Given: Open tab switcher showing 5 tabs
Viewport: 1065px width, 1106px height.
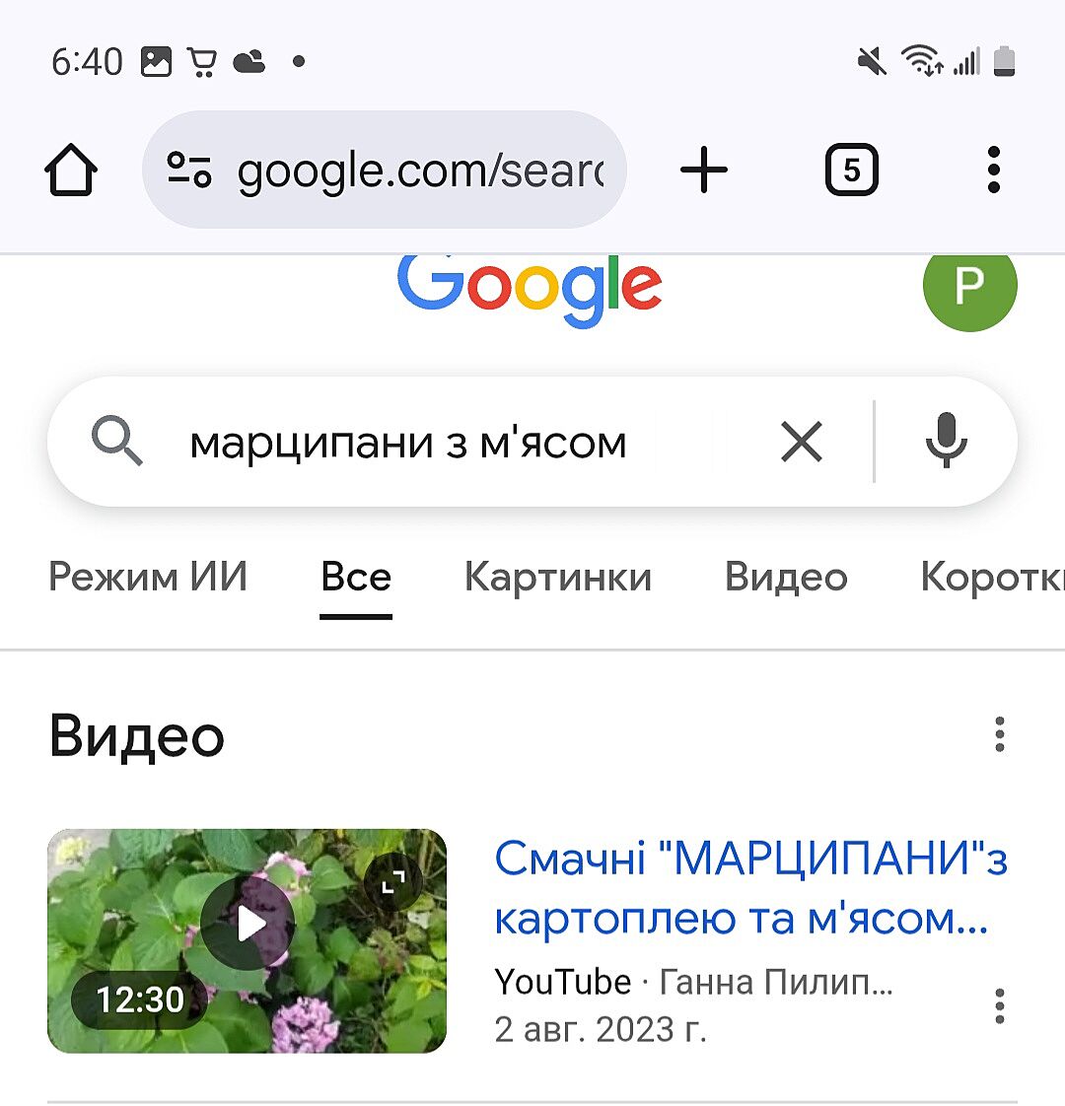Looking at the screenshot, I should pyautogui.click(x=851, y=170).
